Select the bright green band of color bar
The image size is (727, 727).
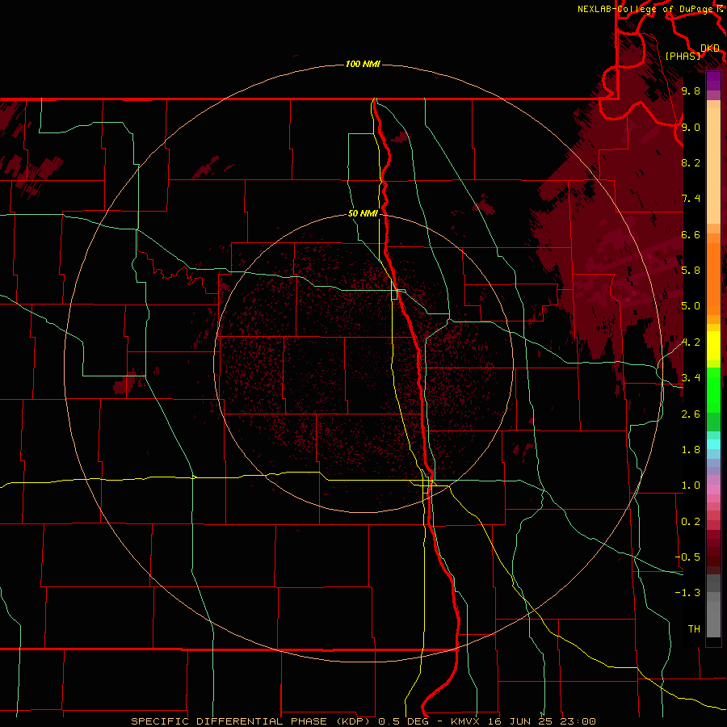pos(713,389)
